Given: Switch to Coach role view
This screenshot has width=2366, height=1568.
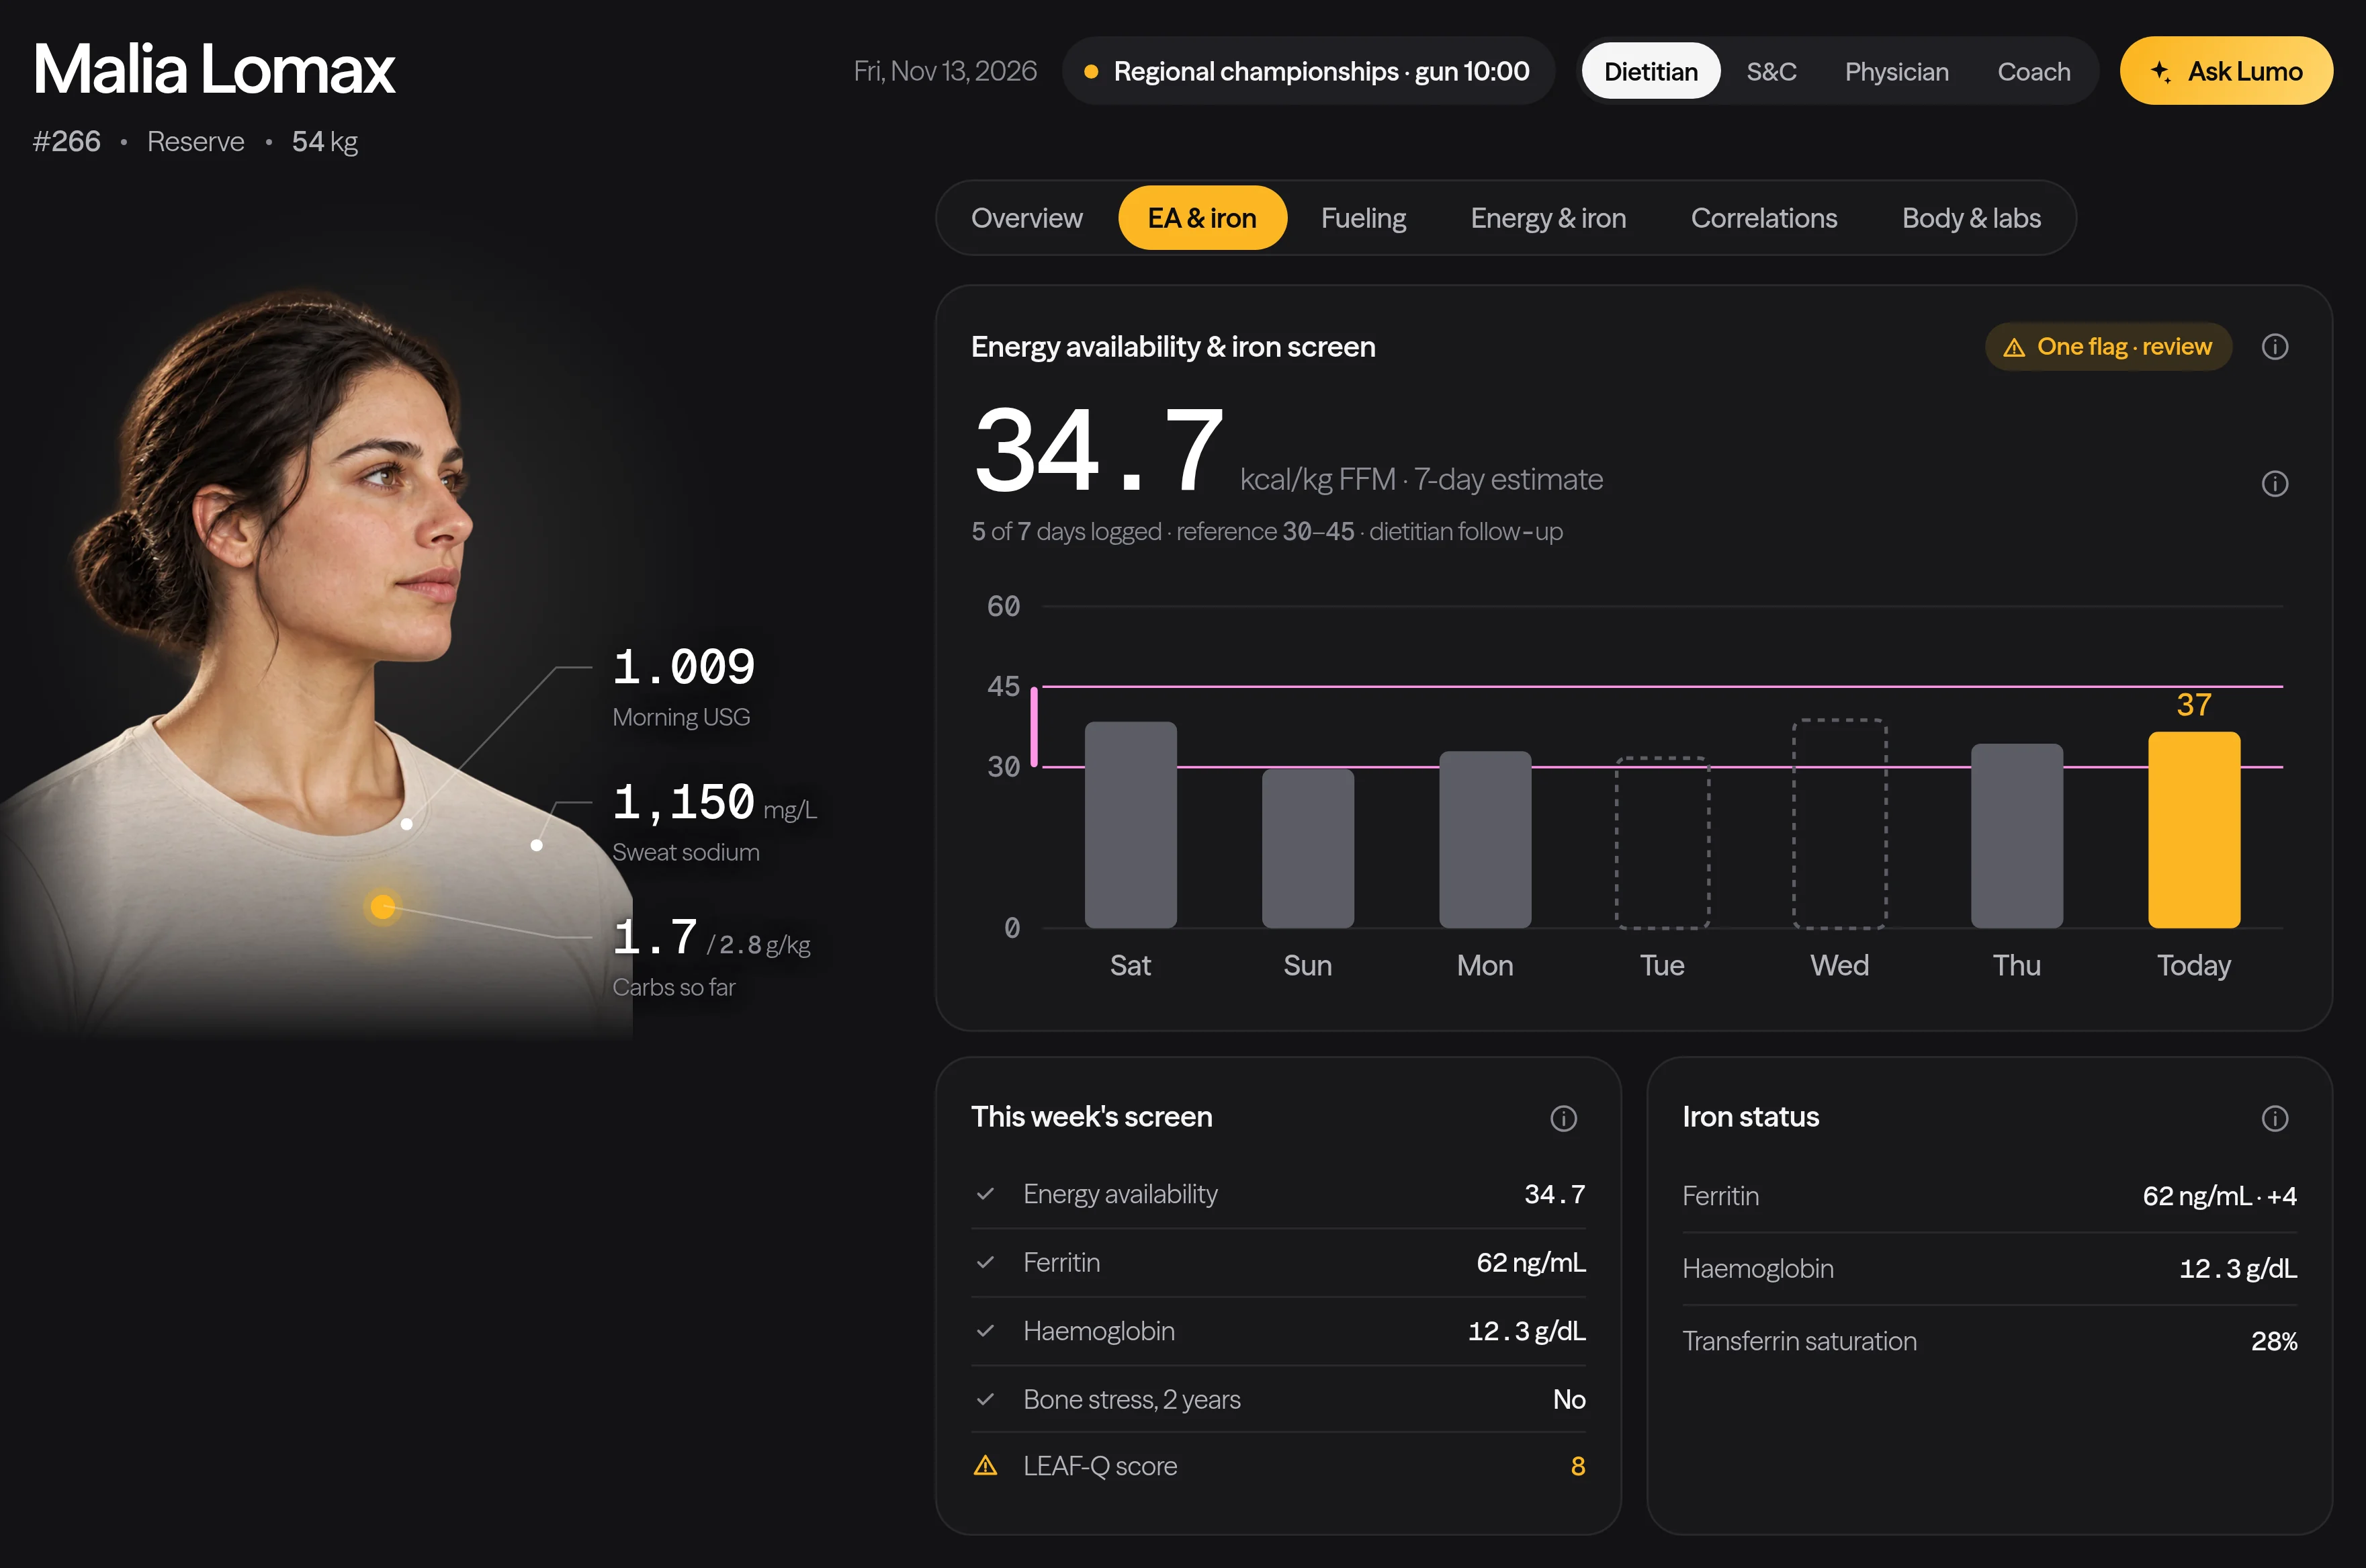Looking at the screenshot, I should click(x=2033, y=71).
